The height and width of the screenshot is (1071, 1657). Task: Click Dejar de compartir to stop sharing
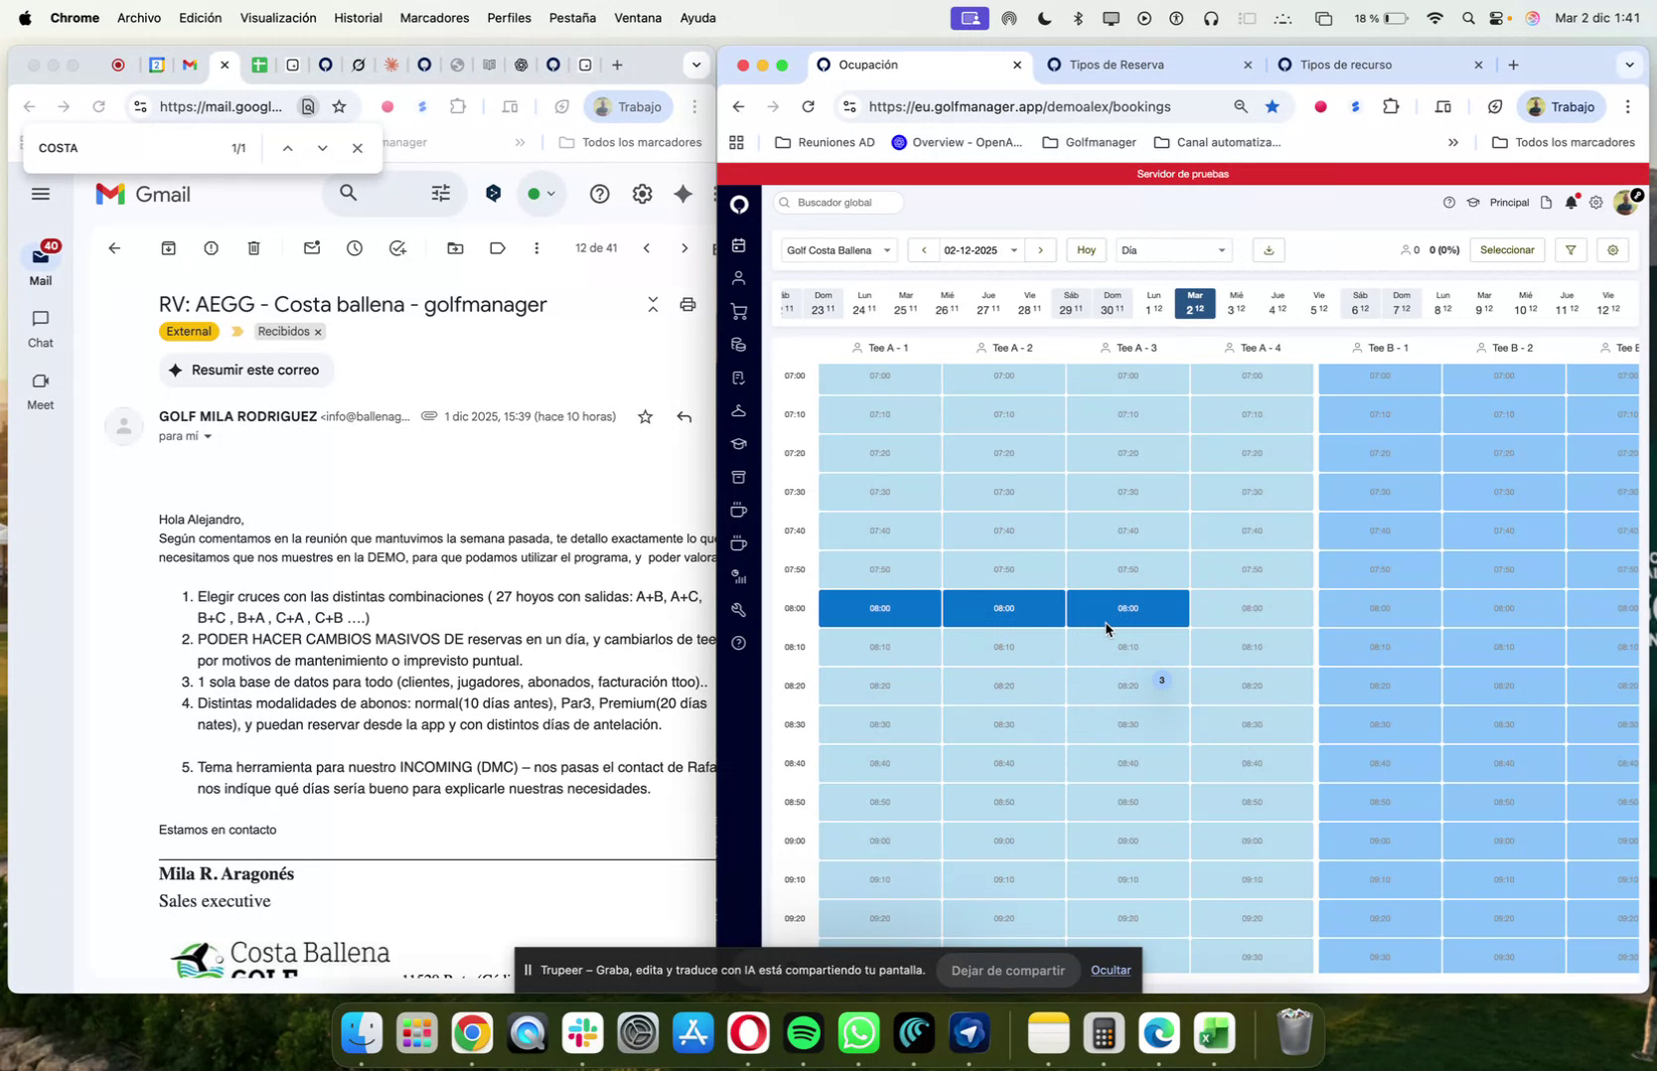(x=1007, y=970)
